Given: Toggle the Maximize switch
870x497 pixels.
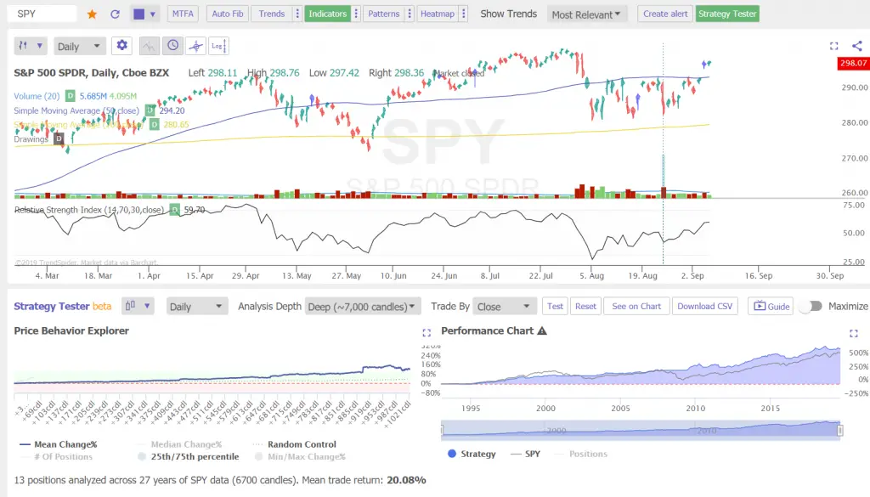Looking at the screenshot, I should [x=811, y=306].
